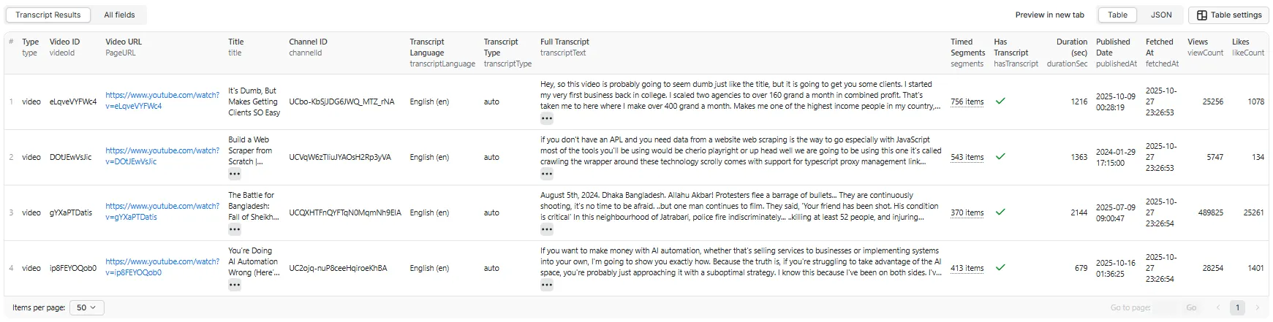1273x322 pixels.
Task: Select the Transcript Results tab
Action: click(48, 15)
